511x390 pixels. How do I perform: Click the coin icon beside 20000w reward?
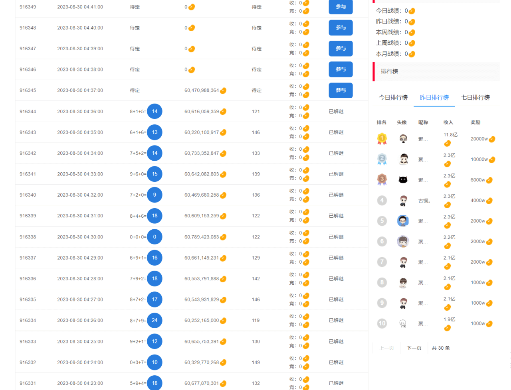point(492,139)
